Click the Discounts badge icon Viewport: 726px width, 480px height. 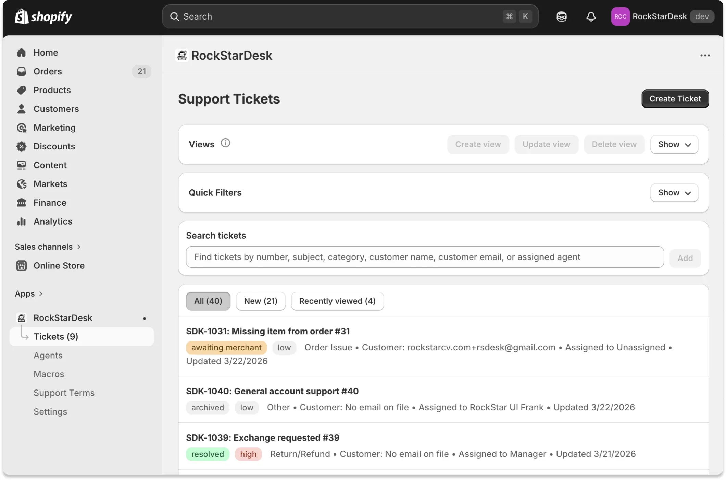(x=21, y=146)
